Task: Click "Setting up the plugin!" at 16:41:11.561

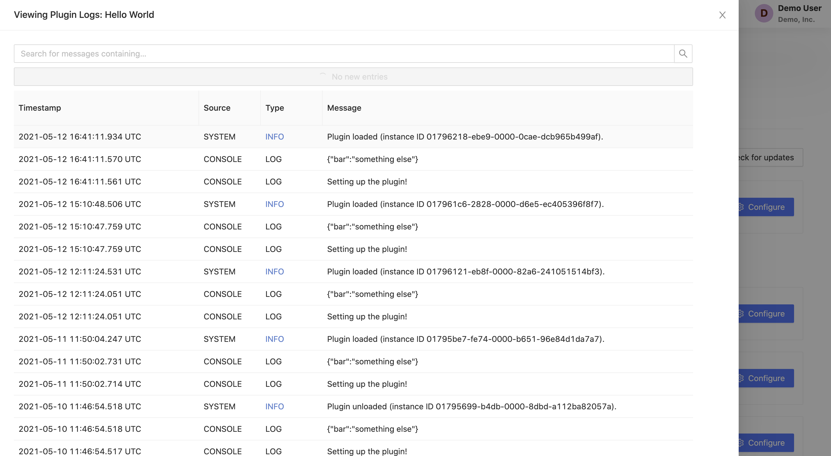Action: click(x=367, y=182)
